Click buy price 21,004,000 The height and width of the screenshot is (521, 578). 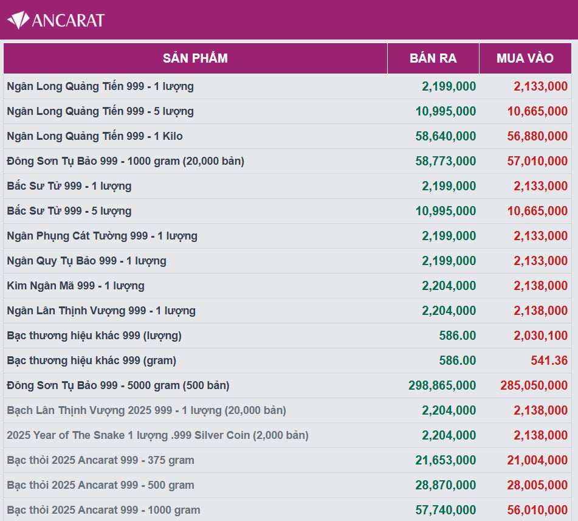(537, 460)
